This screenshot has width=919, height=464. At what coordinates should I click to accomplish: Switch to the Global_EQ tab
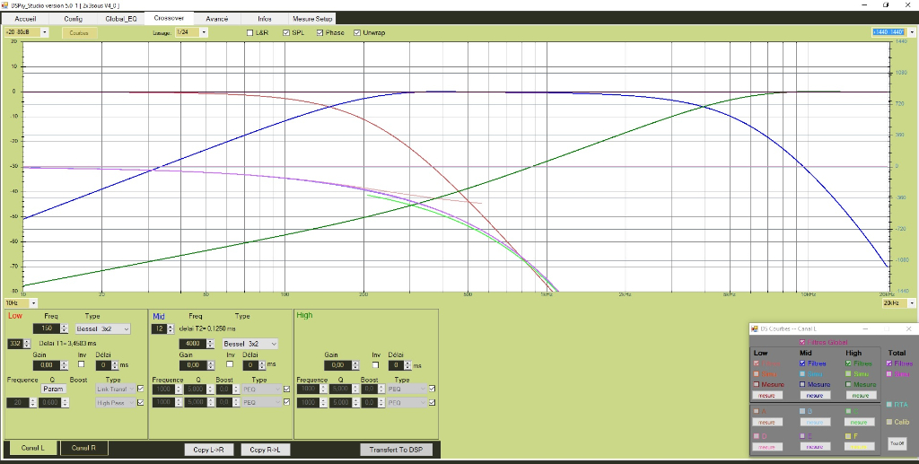tap(121, 18)
